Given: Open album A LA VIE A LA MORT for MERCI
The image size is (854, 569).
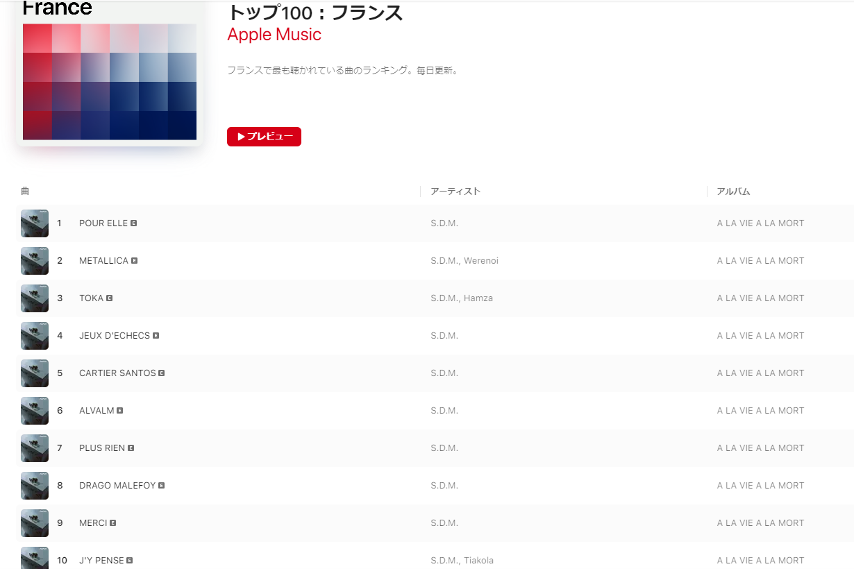Looking at the screenshot, I should click(760, 523).
